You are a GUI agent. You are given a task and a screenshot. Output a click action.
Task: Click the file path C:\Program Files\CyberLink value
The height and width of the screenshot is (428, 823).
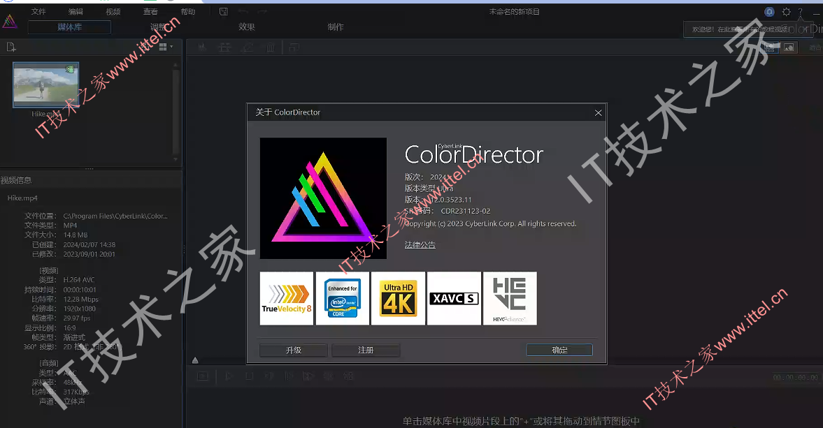click(115, 216)
